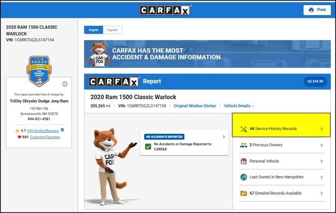Viewport: 336px width, 213px height.
Task: Click the wrench service history icon
Action: (244, 129)
